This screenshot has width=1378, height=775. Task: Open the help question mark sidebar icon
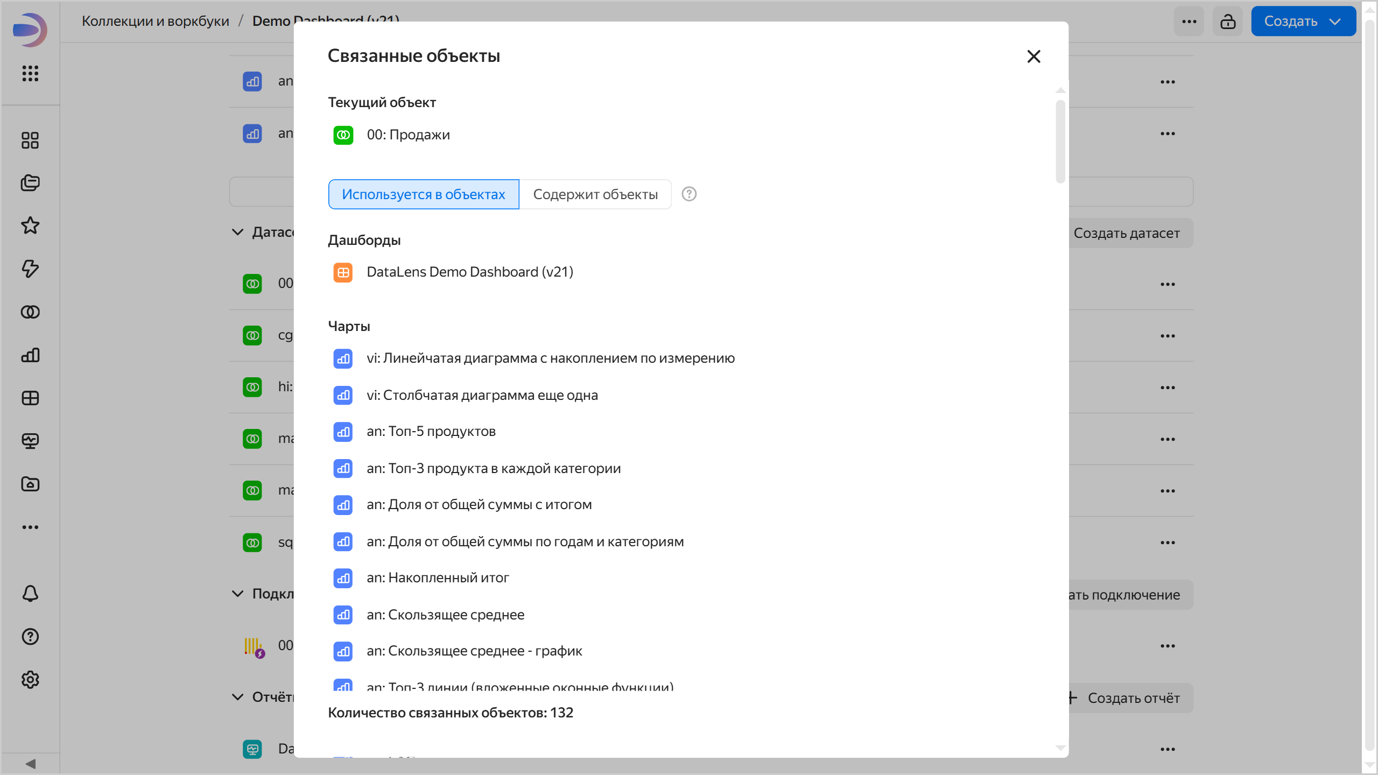(30, 637)
